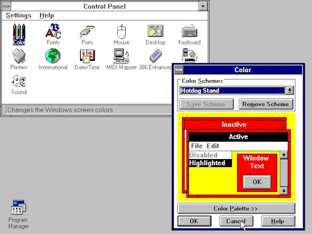Expand the Color Palette >> section
Screen dimensions: 312x234
point(236,209)
